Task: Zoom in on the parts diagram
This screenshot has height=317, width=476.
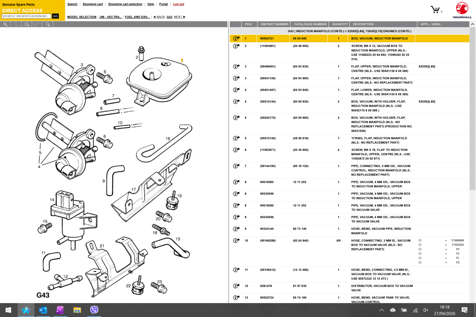Action: click(x=5, y=24)
